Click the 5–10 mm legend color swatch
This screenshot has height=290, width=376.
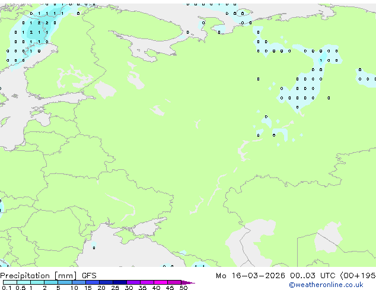[65, 282]
